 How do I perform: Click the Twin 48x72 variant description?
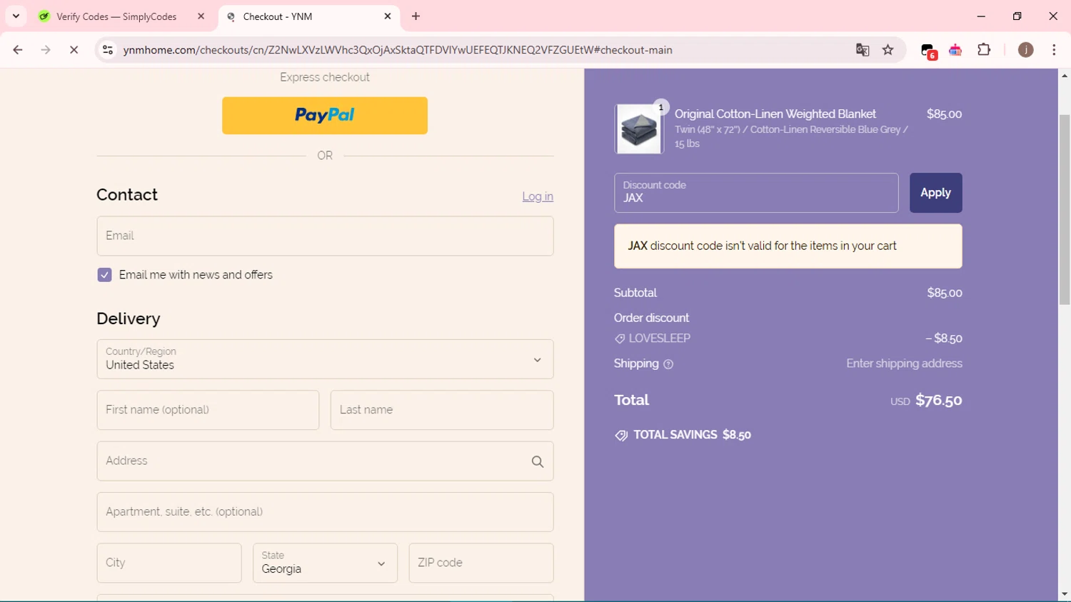[791, 136]
